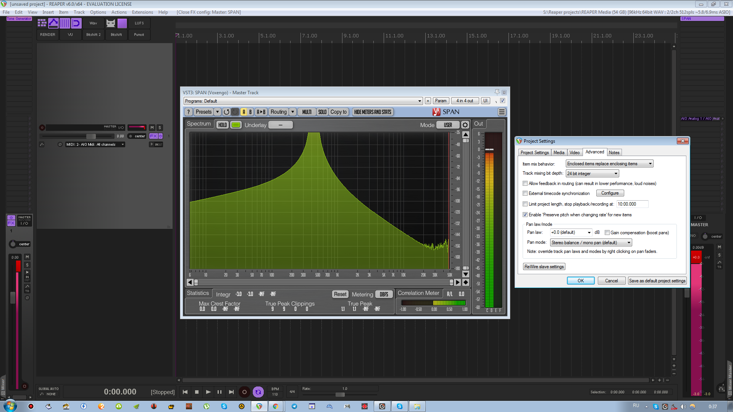Toggle SPAN FX enabled checkbox

point(502,101)
